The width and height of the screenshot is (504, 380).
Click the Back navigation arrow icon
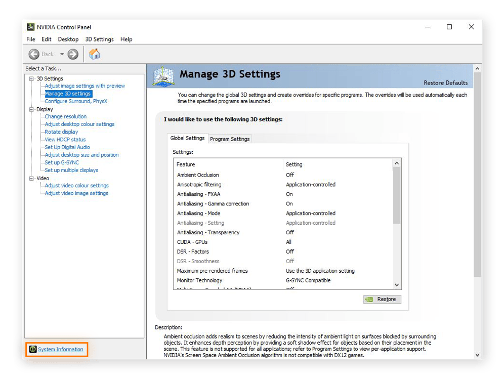tap(34, 54)
